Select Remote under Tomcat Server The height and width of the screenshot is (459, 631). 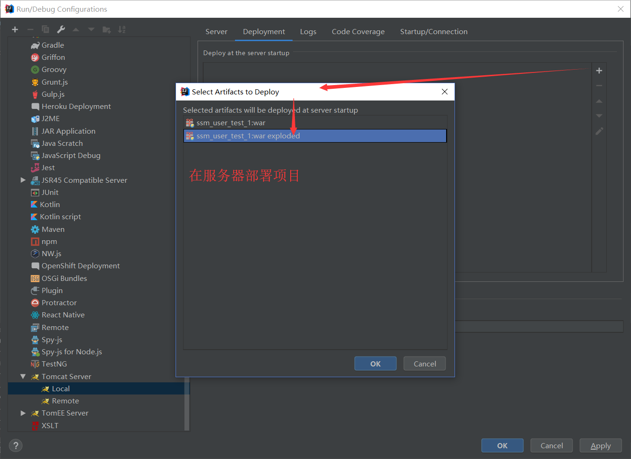60,401
